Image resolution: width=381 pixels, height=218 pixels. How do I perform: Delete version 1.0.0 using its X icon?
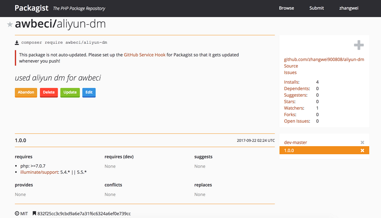click(362, 150)
